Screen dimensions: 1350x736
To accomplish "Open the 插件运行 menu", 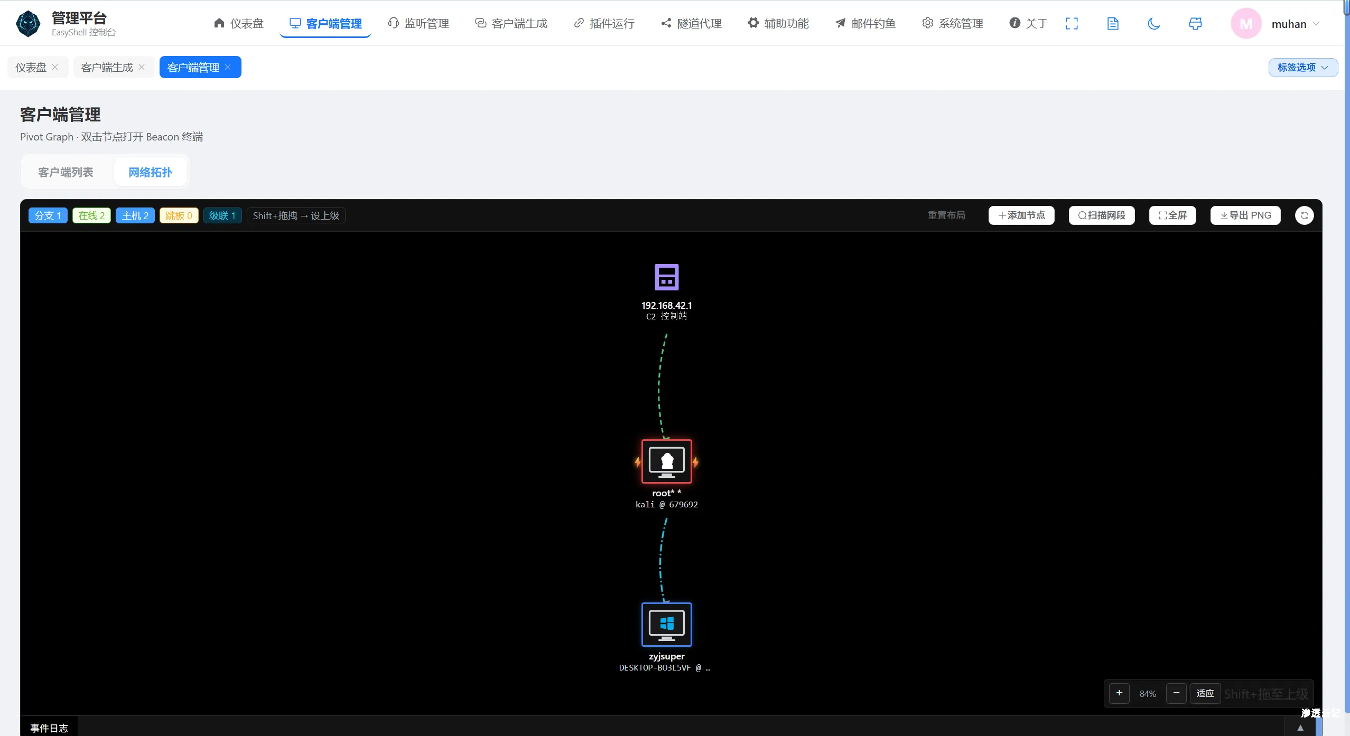I will (x=604, y=23).
